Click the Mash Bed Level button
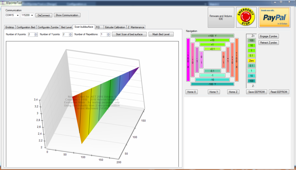The height and width of the screenshot is (170, 296). (x=161, y=34)
